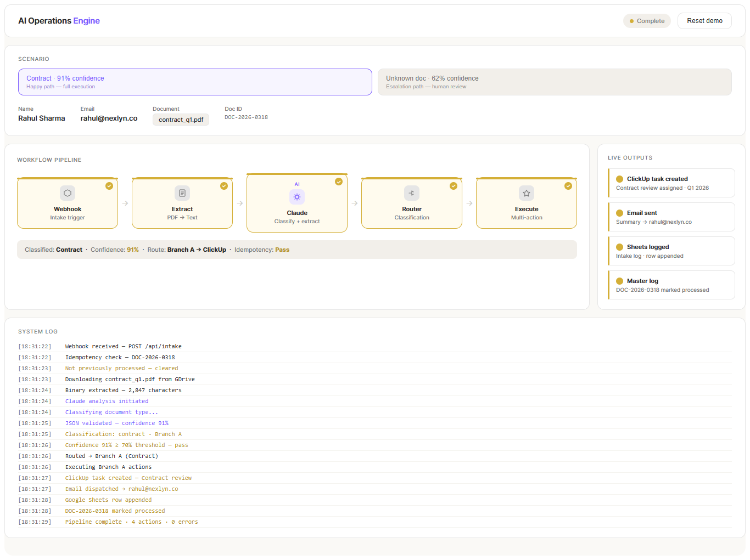Click the status dot beside Sheets logged
The image size is (750, 560).
[x=619, y=247]
